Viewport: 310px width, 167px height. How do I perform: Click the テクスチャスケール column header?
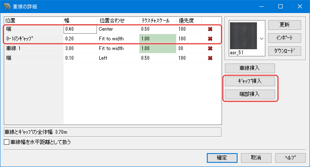[x=158, y=21]
